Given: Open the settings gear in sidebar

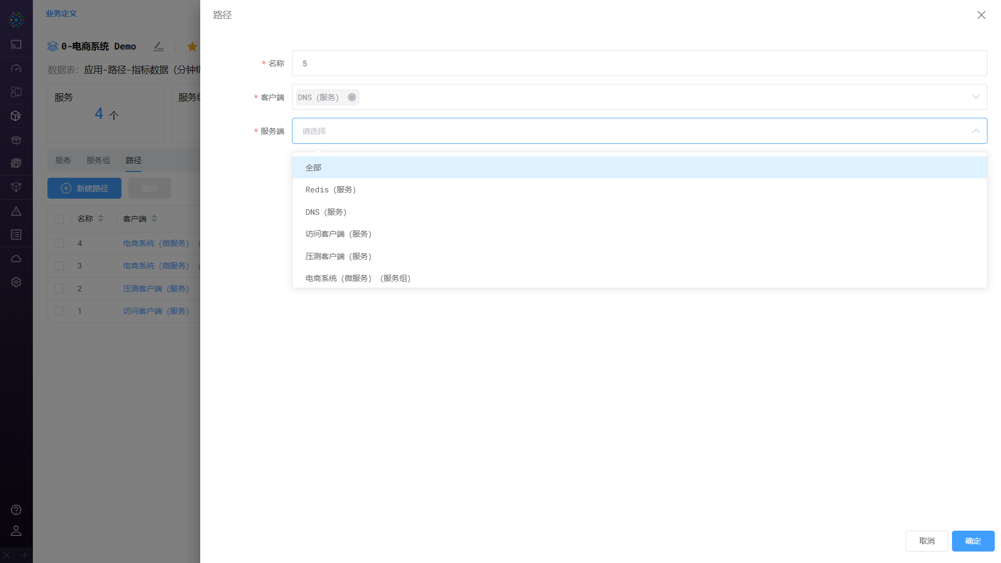Looking at the screenshot, I should 16,282.
